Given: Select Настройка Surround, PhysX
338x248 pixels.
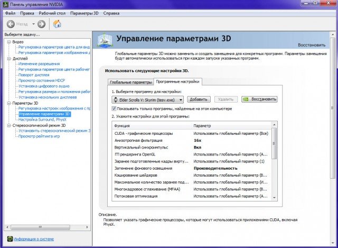Looking at the screenshot, I should click(x=42, y=120).
